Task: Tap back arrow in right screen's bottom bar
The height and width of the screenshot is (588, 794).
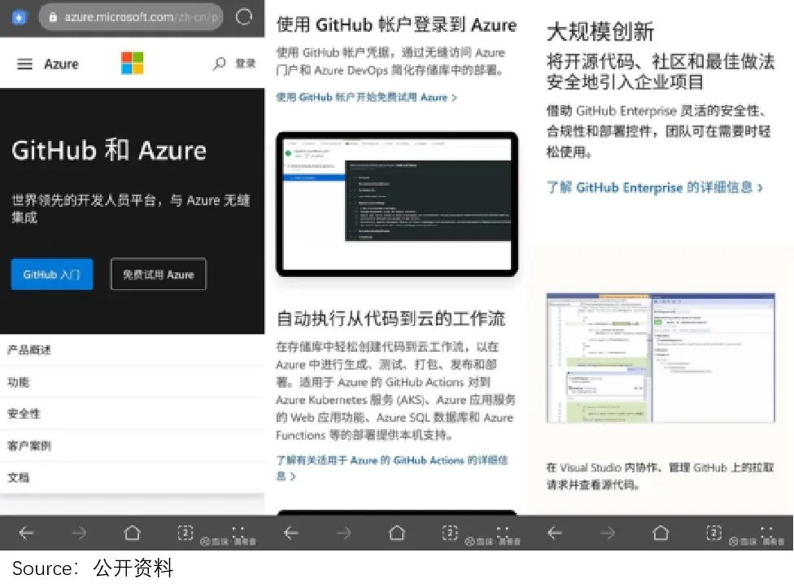Action: pyautogui.click(x=556, y=533)
